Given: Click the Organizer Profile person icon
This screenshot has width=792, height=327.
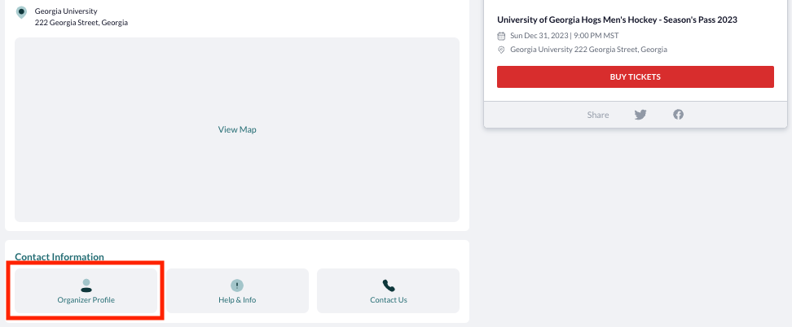Looking at the screenshot, I should pyautogui.click(x=86, y=286).
